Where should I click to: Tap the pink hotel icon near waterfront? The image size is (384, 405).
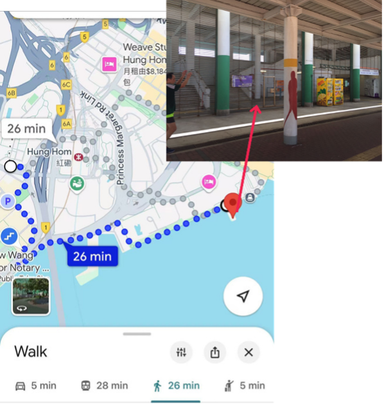click(209, 183)
